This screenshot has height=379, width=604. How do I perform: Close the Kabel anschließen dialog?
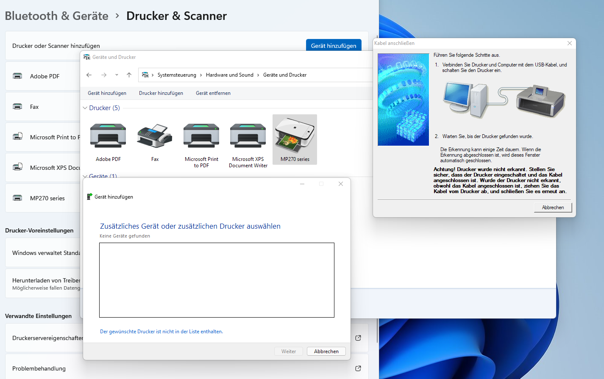tap(570, 43)
